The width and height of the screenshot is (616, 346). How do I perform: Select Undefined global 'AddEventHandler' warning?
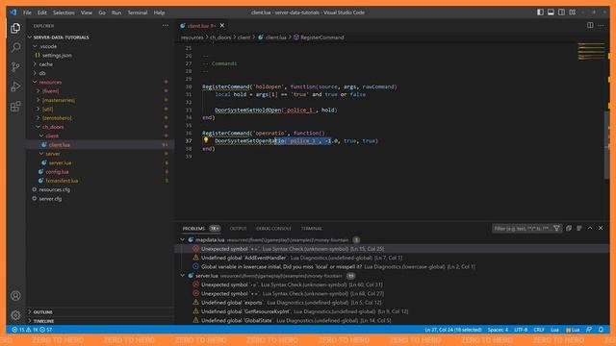pos(301,258)
